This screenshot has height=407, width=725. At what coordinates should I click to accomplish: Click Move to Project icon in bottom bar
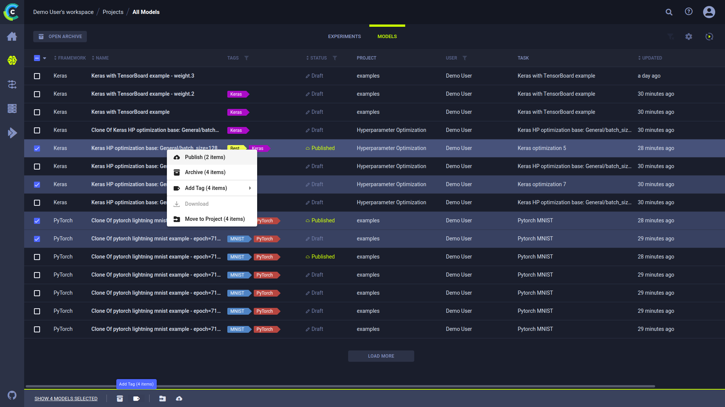pos(162,398)
